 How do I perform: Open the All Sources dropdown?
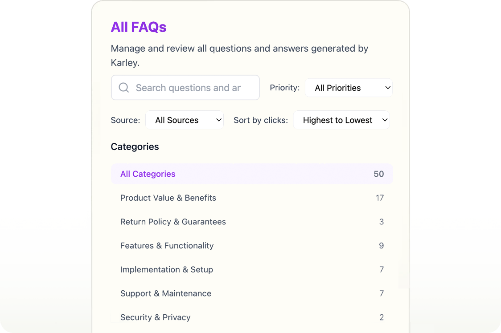(x=185, y=120)
